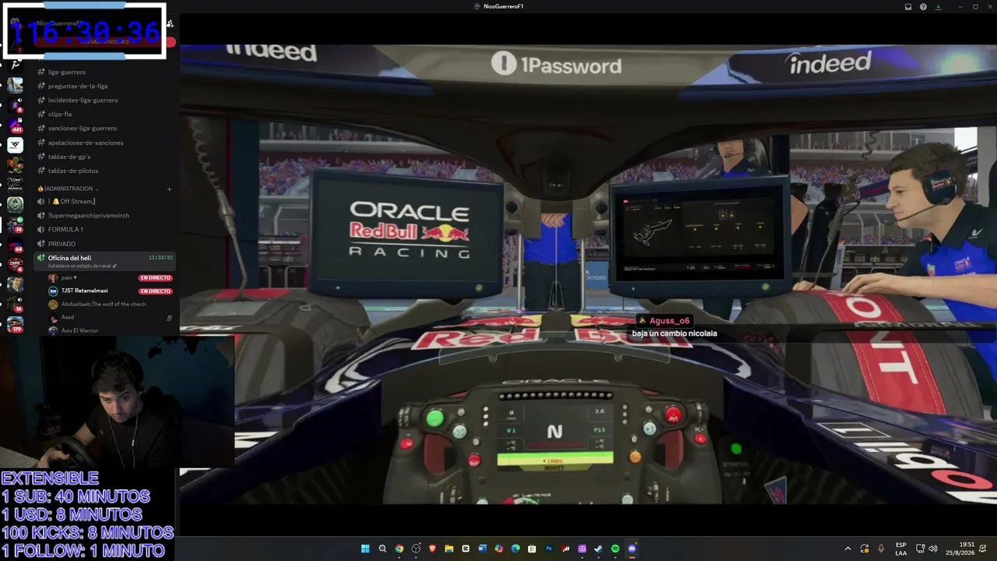Open the Discord server with 64 badge

pos(15,244)
